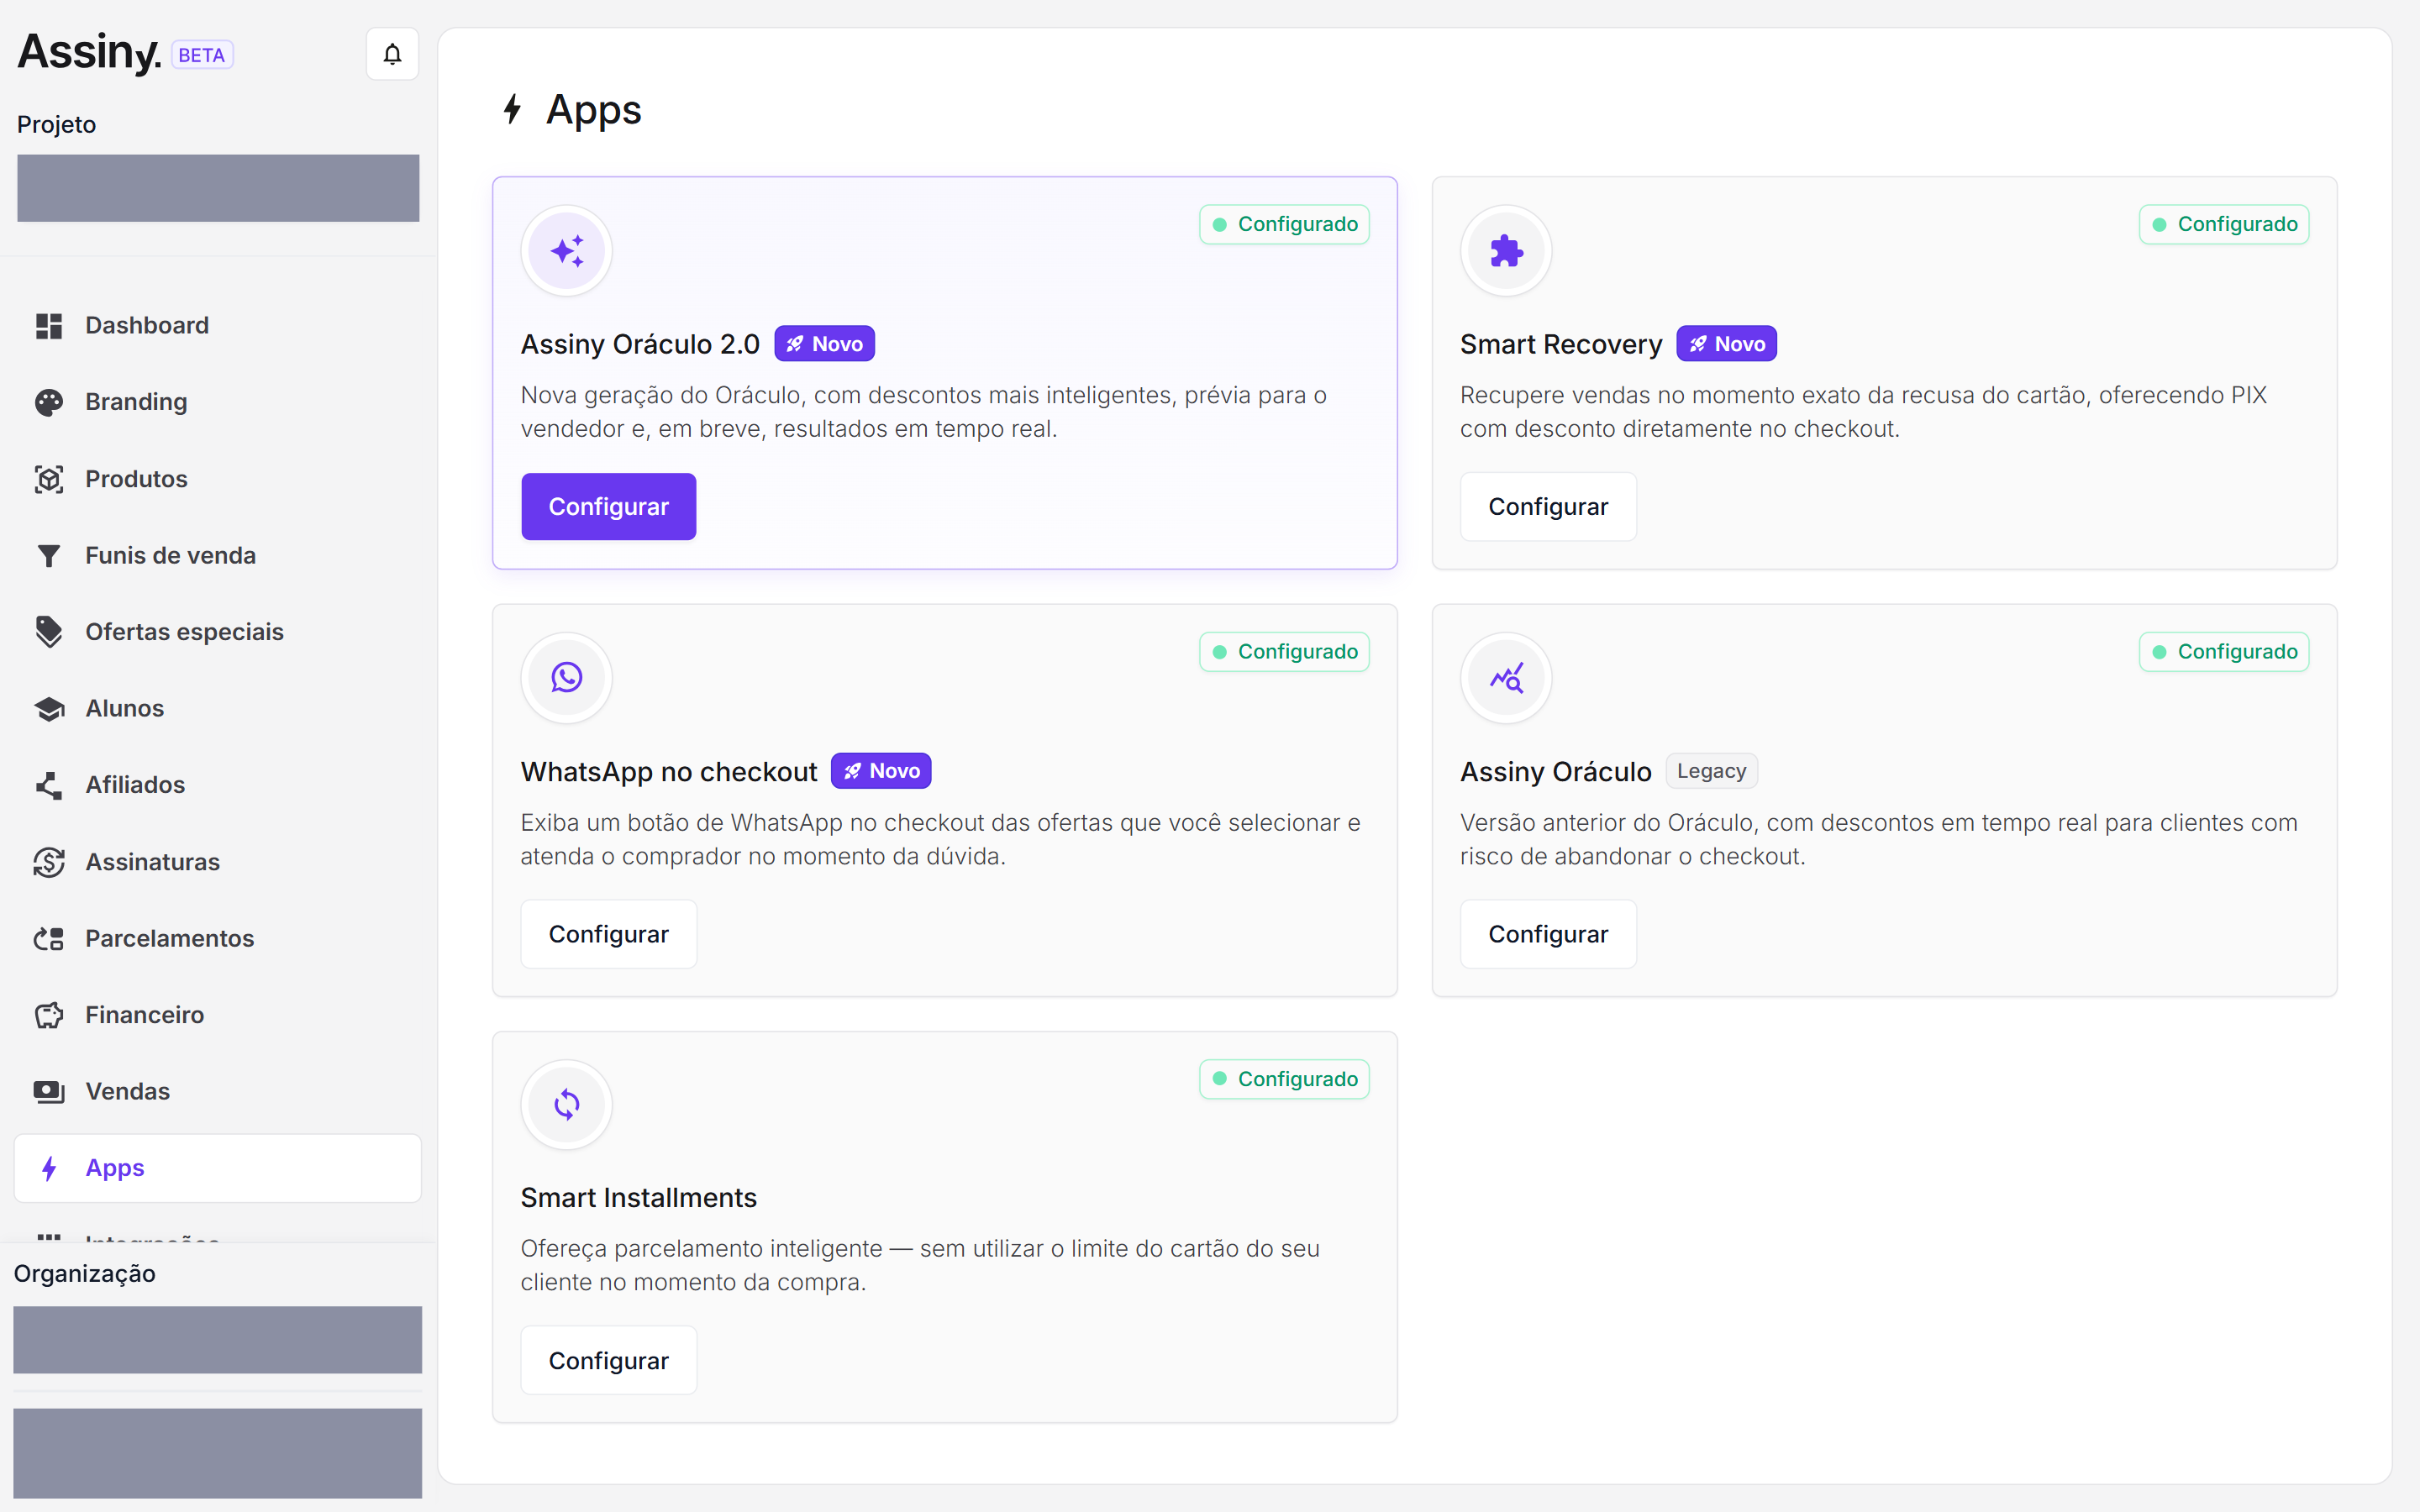Open the notifications bell icon
Viewport: 2420px width, 1512px height.
[392, 54]
